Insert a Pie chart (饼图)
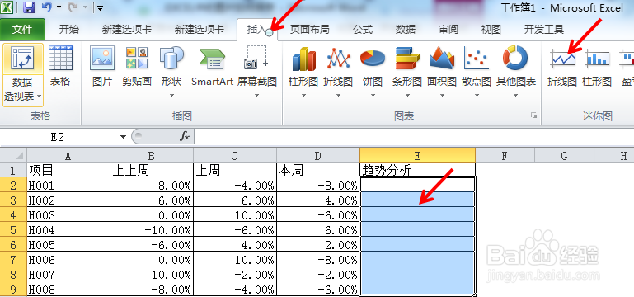 point(373,67)
